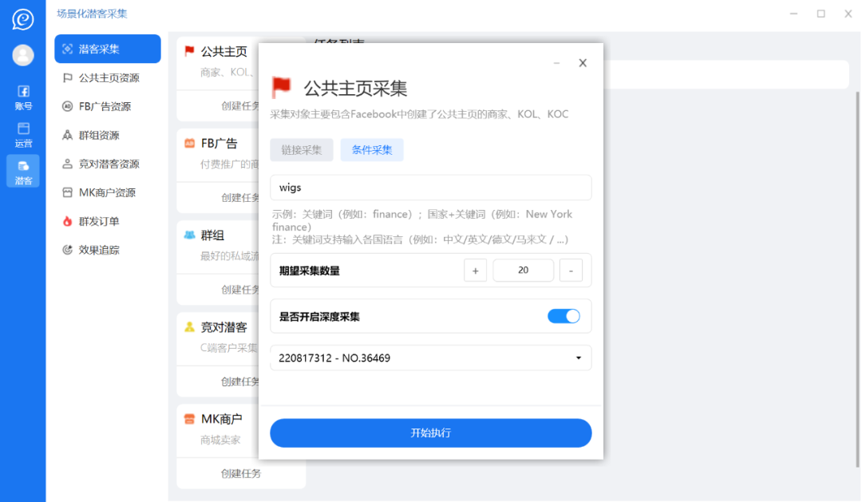Switch to the 链接采集 tab
This screenshot has height=502, width=862.
tap(301, 149)
